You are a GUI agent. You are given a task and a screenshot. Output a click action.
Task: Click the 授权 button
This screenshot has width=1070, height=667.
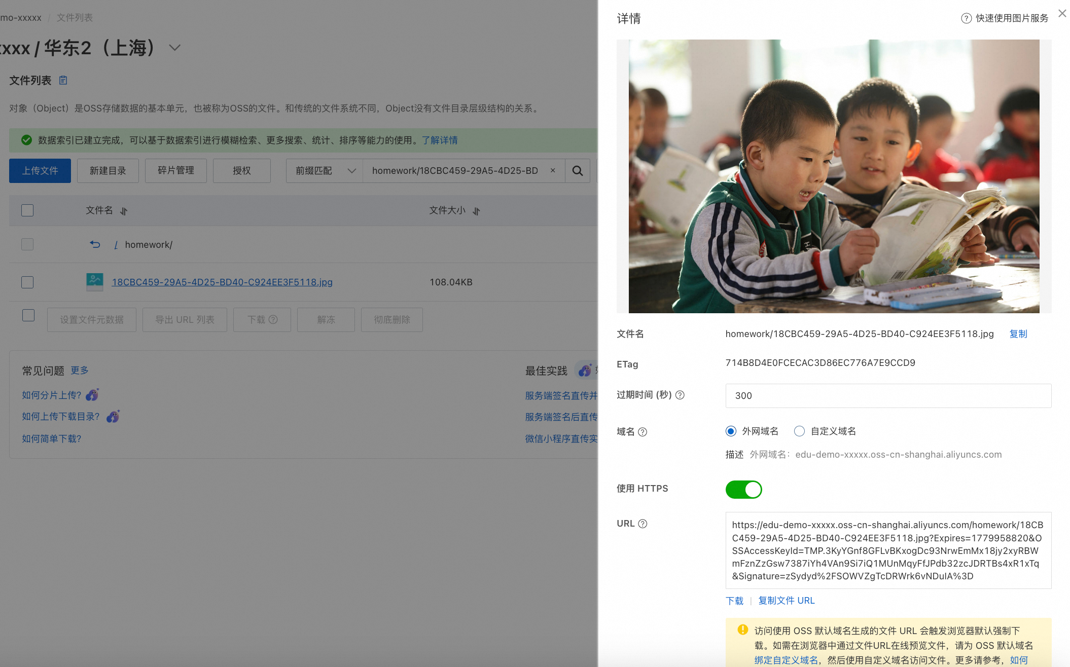tap(242, 171)
